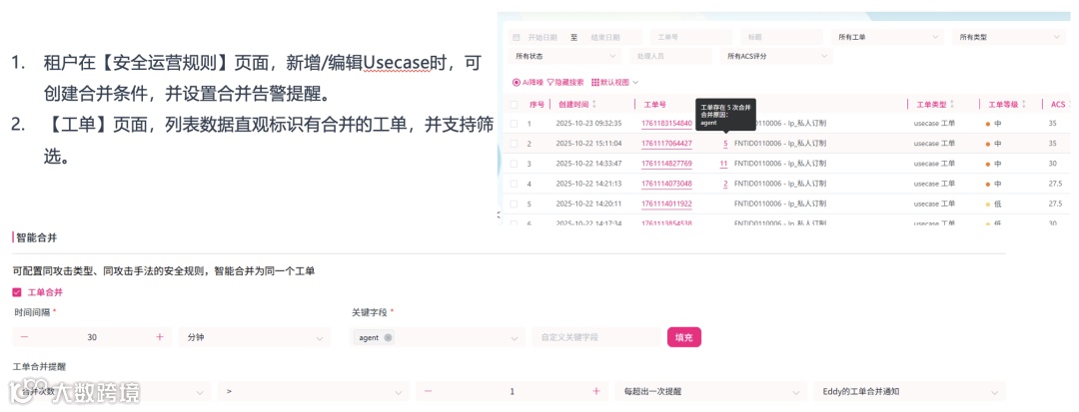Toggle the select-all checkbox in table header

[x=514, y=105]
